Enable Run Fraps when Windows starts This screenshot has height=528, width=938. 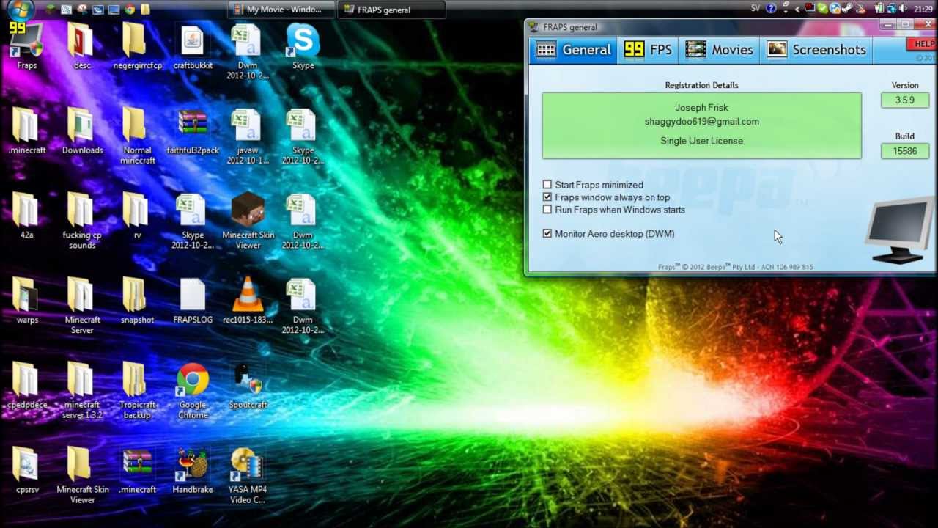coord(547,210)
